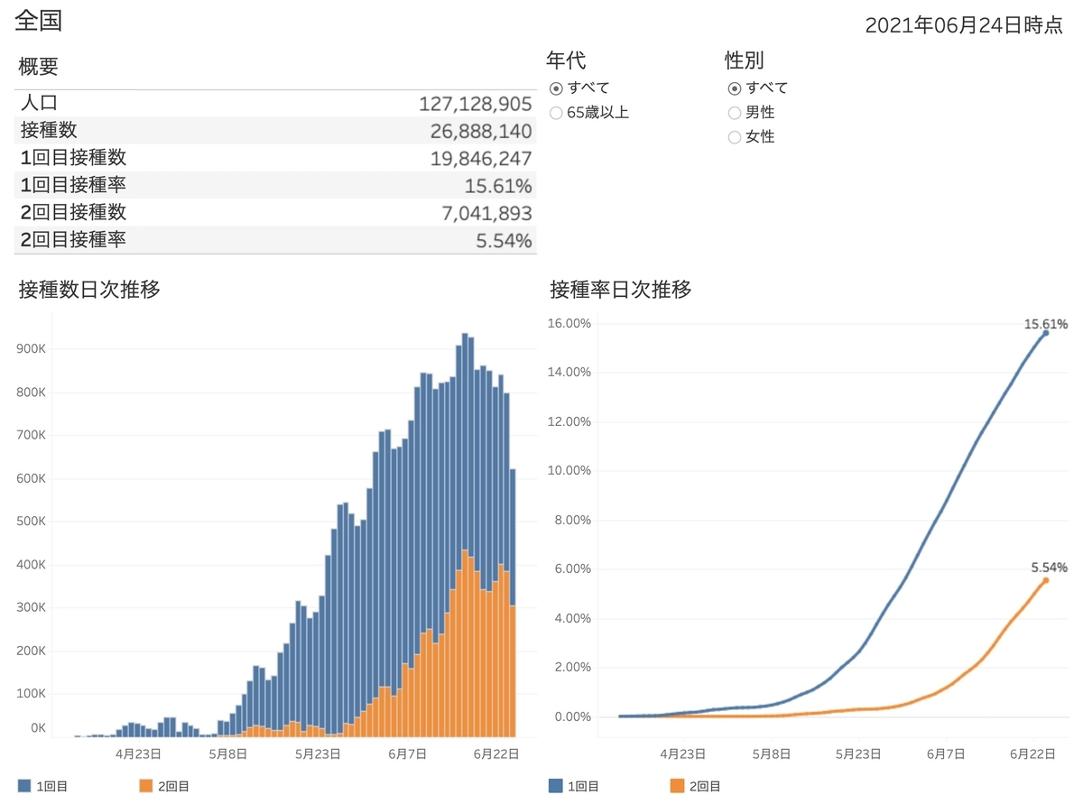
Task: Click the 2021年06月24日時点 date label
Action: tap(964, 25)
